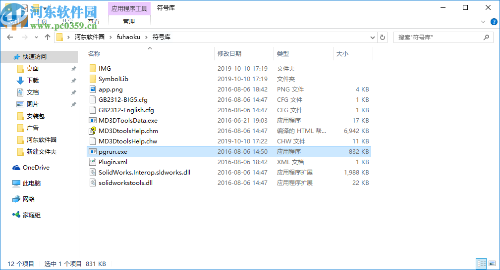500x270 pixels.
Task: Expand chevron after fuhaoku in path
Action: (146, 37)
